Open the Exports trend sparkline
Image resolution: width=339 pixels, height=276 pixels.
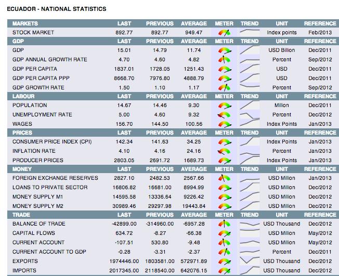pos(250,260)
